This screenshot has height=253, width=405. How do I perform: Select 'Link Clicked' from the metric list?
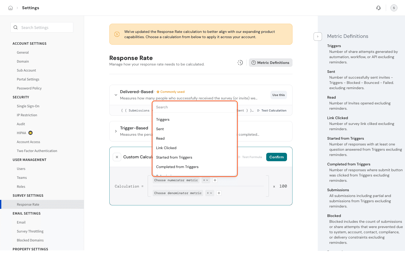click(x=166, y=148)
